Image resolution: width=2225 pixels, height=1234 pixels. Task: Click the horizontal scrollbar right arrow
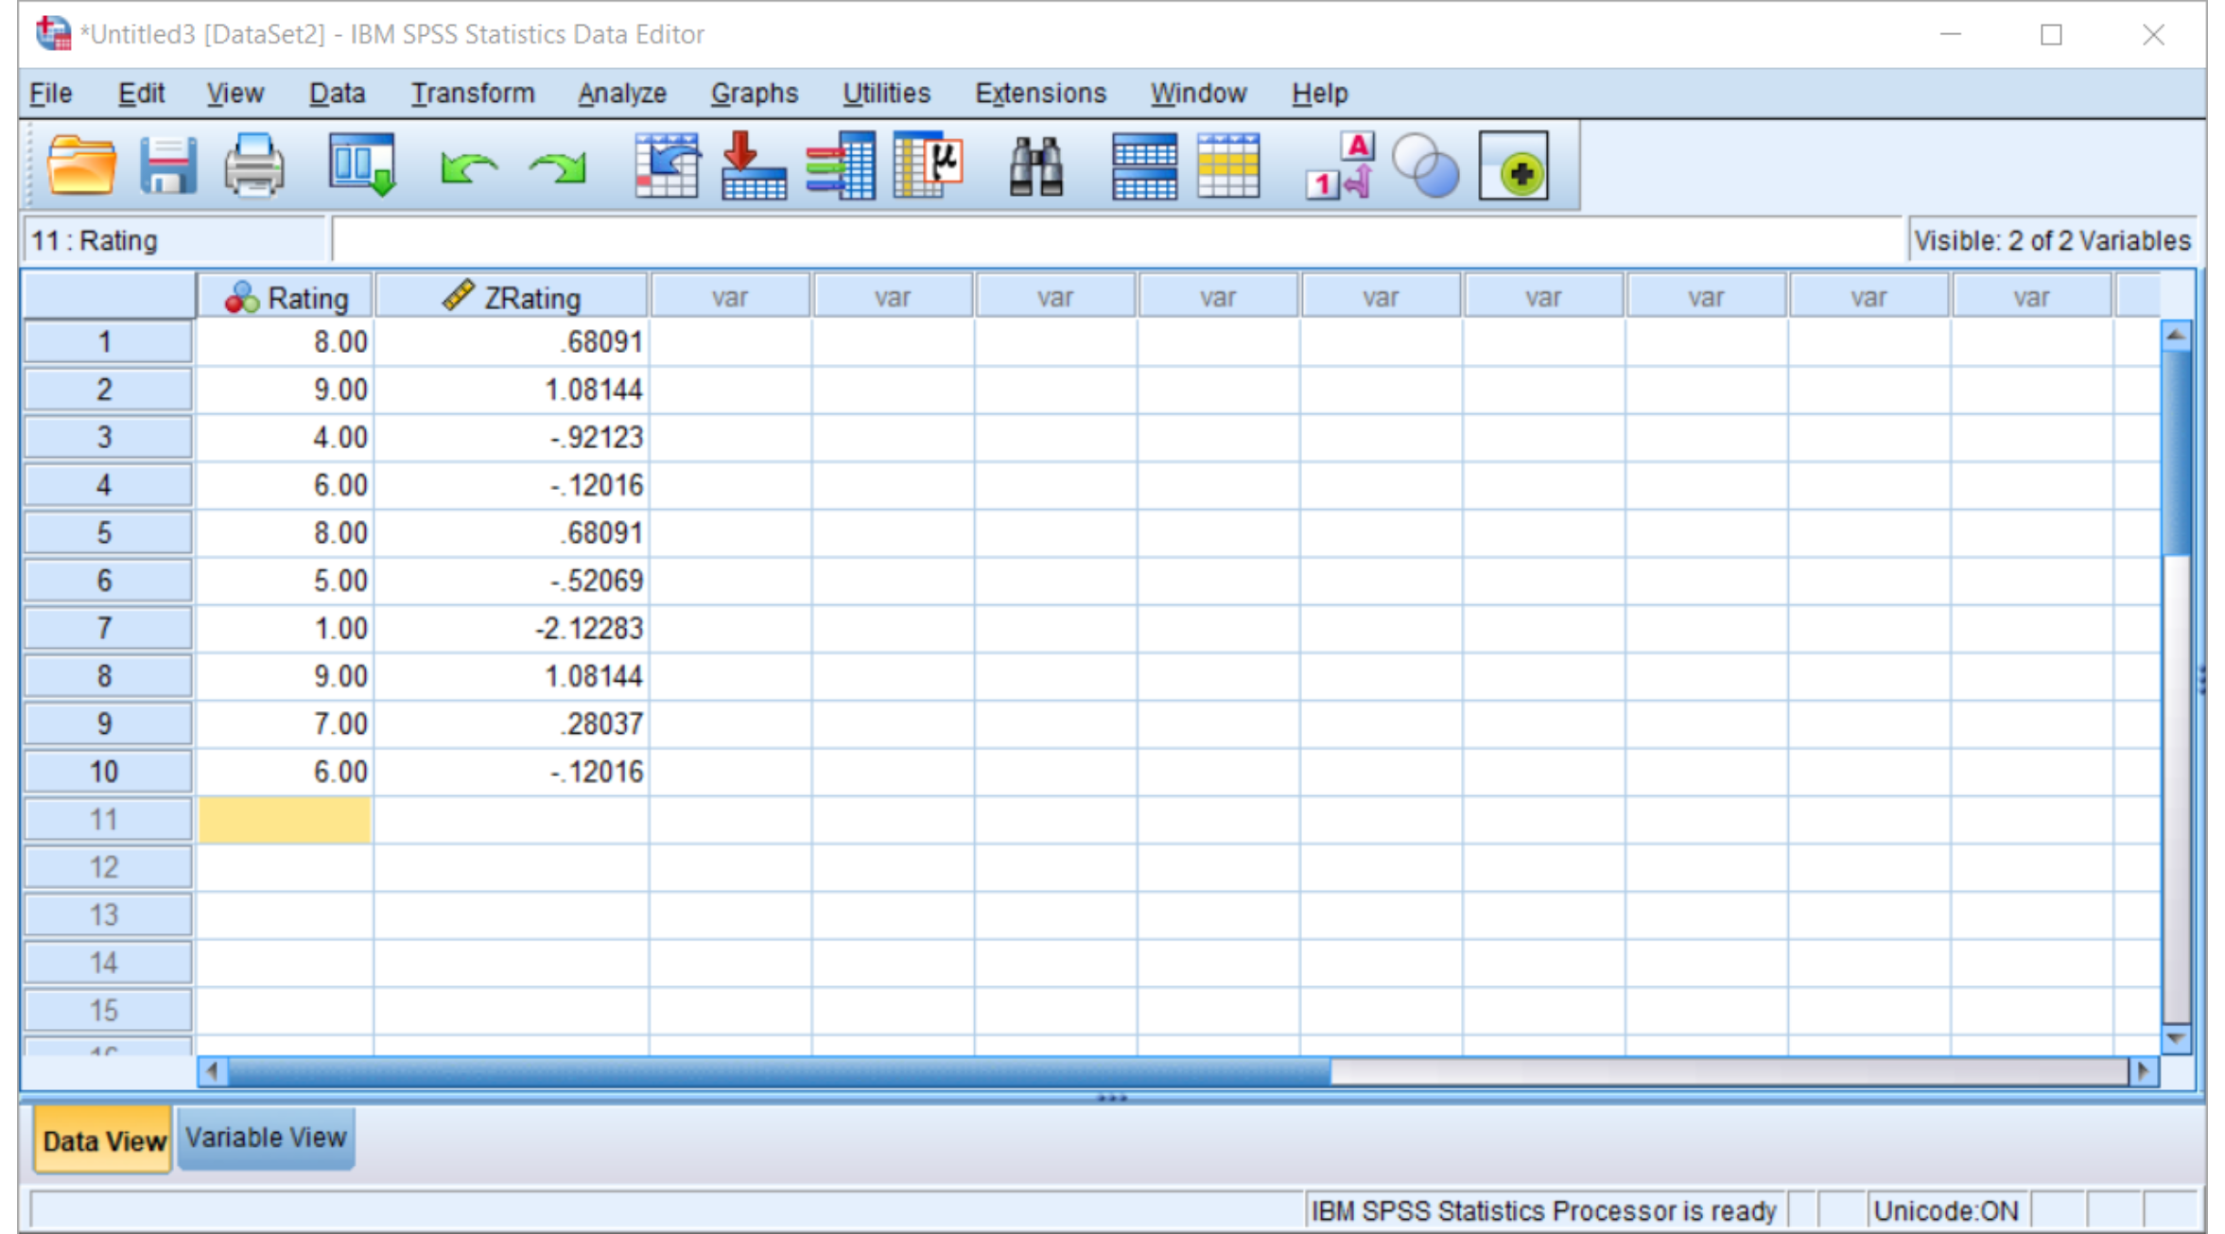point(2143,1071)
